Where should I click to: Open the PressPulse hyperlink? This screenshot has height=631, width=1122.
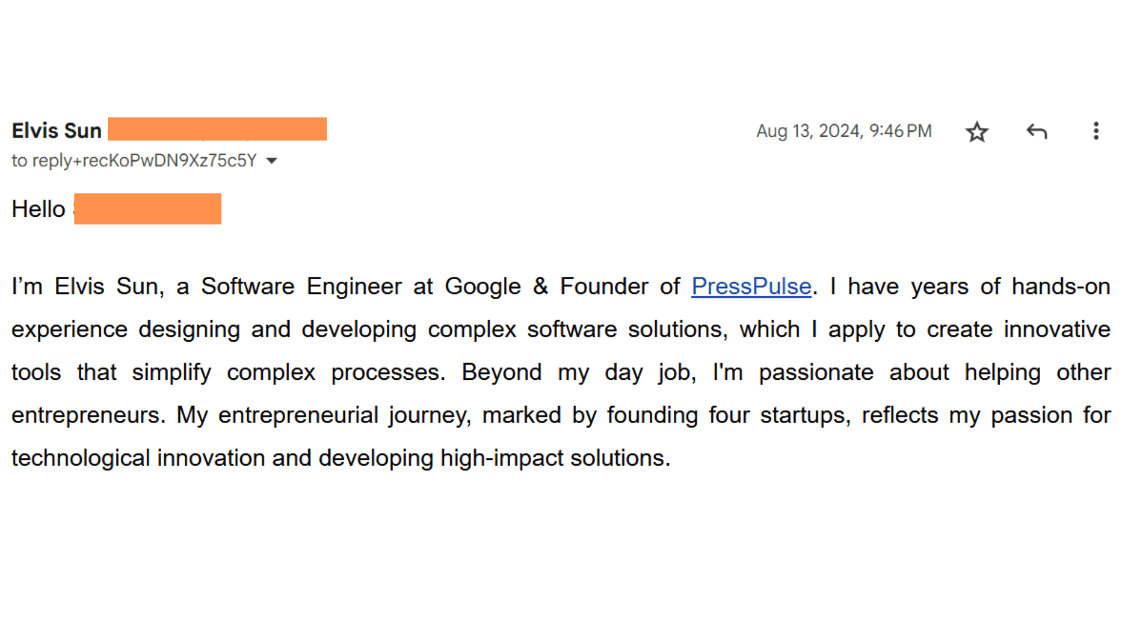point(751,286)
